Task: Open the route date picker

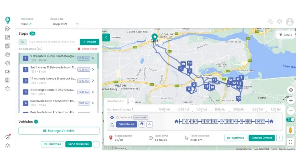Action: pos(77,24)
